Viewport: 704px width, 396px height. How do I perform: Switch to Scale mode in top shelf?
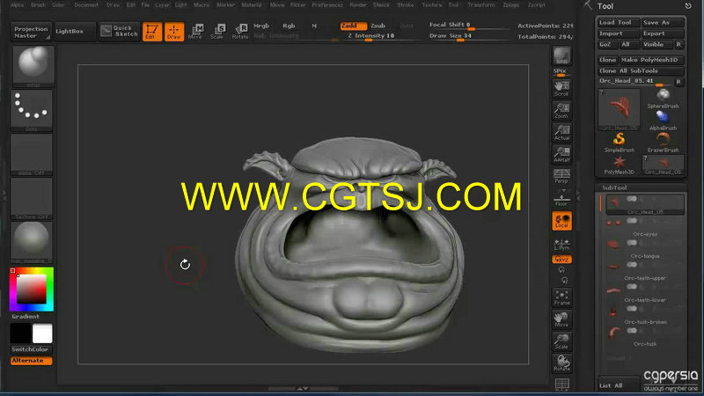point(217,32)
